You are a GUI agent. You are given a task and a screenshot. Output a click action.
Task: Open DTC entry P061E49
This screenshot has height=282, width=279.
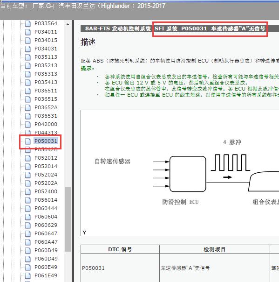pyautogui.click(x=46, y=275)
